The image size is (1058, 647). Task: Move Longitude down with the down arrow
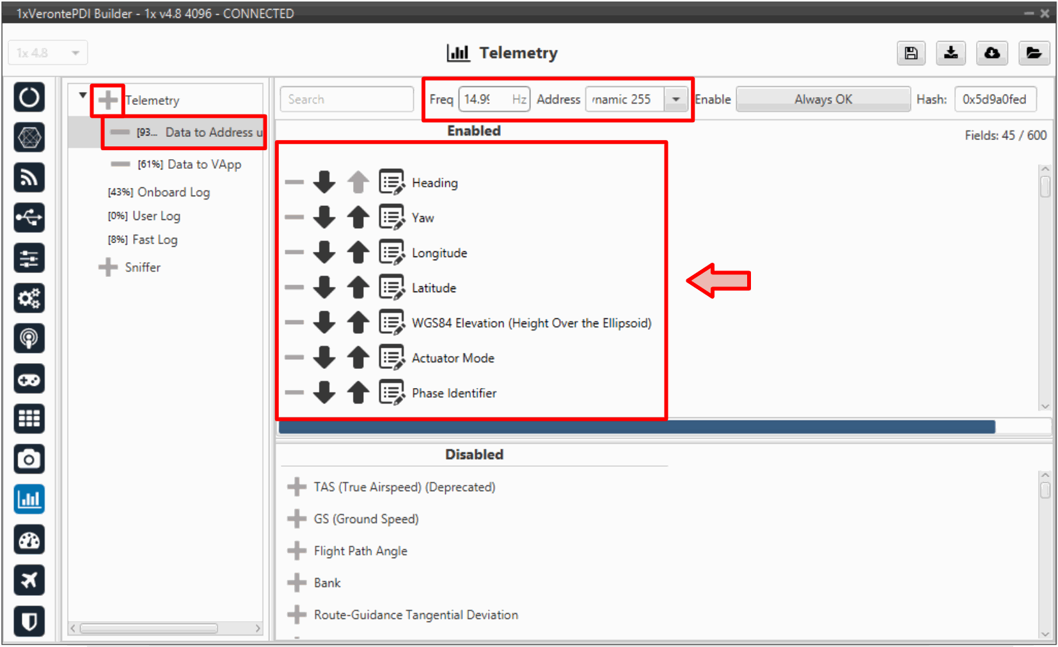pyautogui.click(x=324, y=253)
